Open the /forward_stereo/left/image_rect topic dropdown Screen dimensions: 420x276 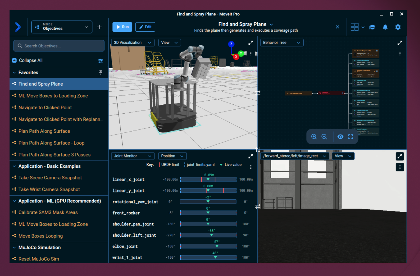click(x=294, y=156)
